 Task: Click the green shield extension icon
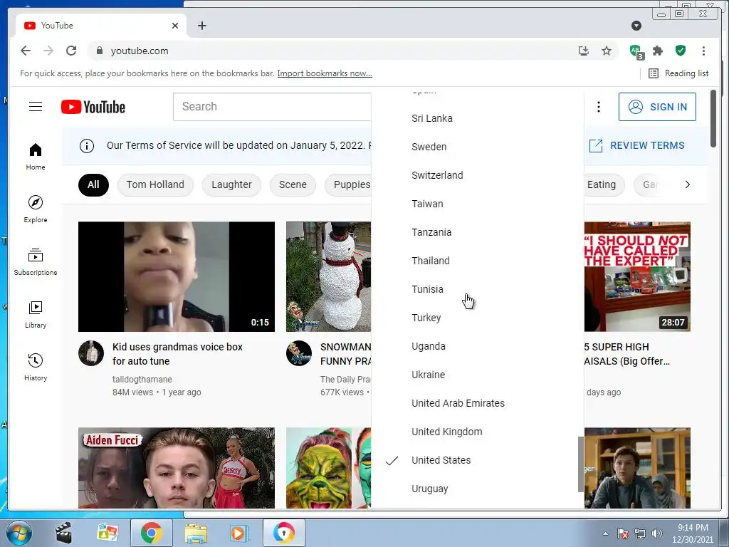click(x=680, y=51)
